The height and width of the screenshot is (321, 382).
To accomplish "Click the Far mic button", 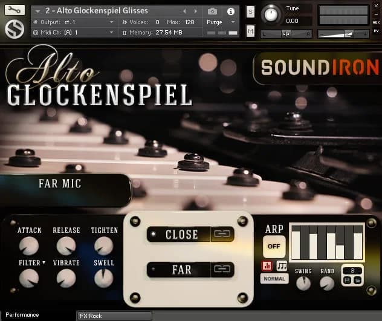I will pos(182,270).
